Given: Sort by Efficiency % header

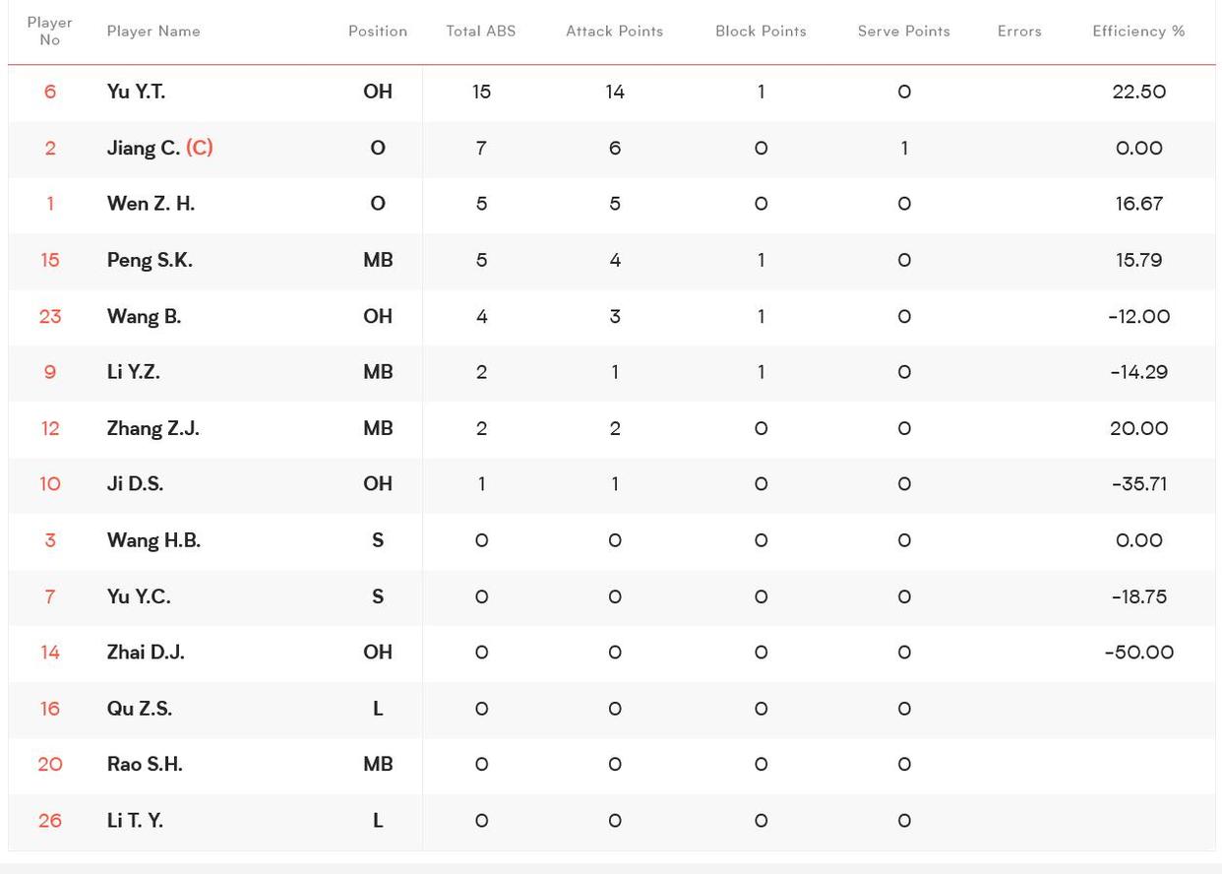Looking at the screenshot, I should point(1138,31).
